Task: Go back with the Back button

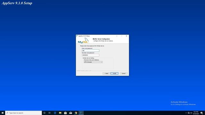Action: point(106,73)
